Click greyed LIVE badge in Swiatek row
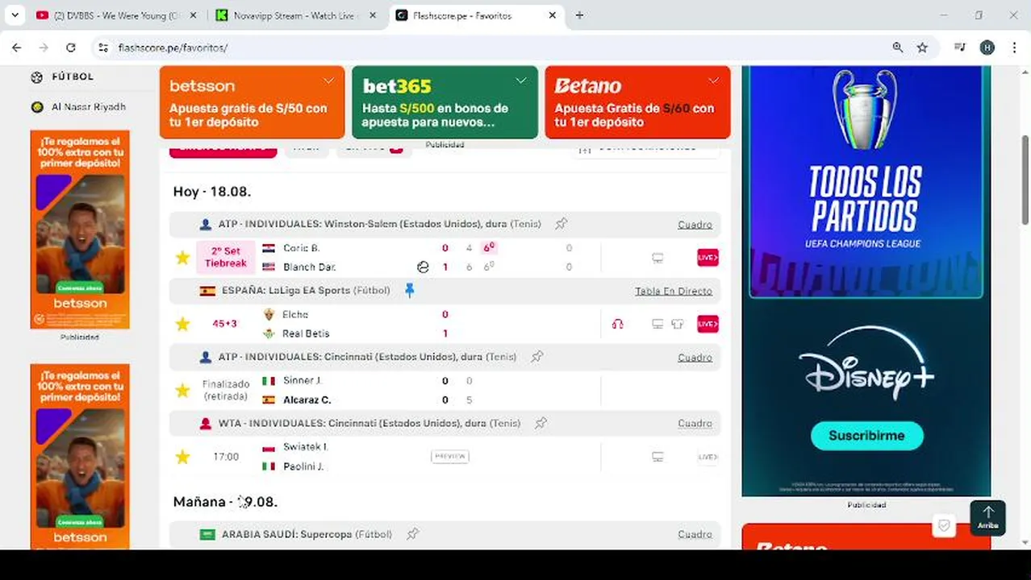 click(708, 457)
